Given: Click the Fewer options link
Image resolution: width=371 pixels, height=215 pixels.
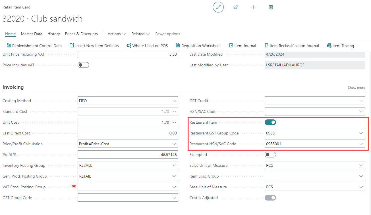Looking at the screenshot, I should [x=167, y=34].
